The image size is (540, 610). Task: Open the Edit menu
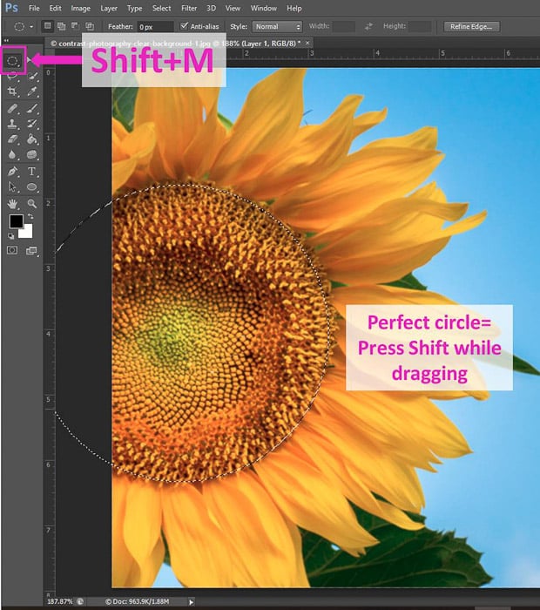[x=55, y=8]
